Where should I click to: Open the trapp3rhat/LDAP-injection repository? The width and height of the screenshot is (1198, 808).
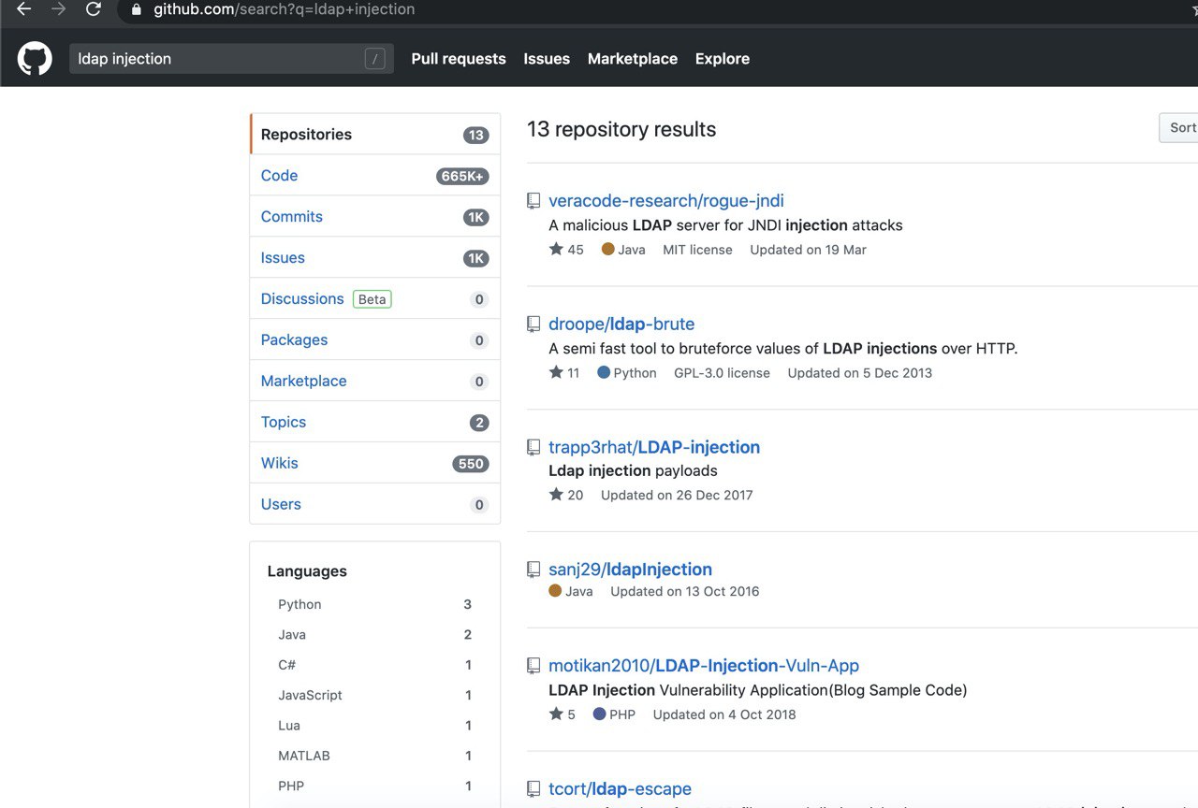coord(654,447)
